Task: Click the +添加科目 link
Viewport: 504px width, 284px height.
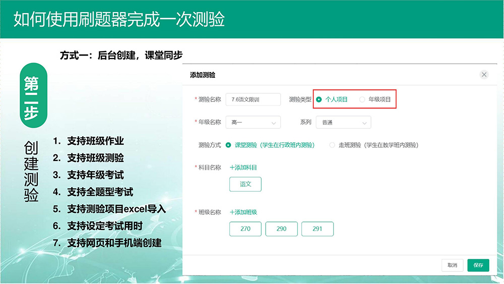Action: pos(243,167)
